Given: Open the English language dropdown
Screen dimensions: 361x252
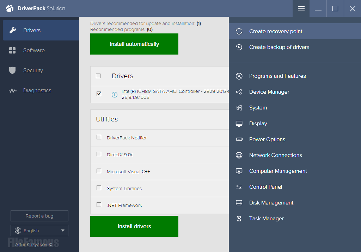Looking at the screenshot, I should [x=39, y=231].
